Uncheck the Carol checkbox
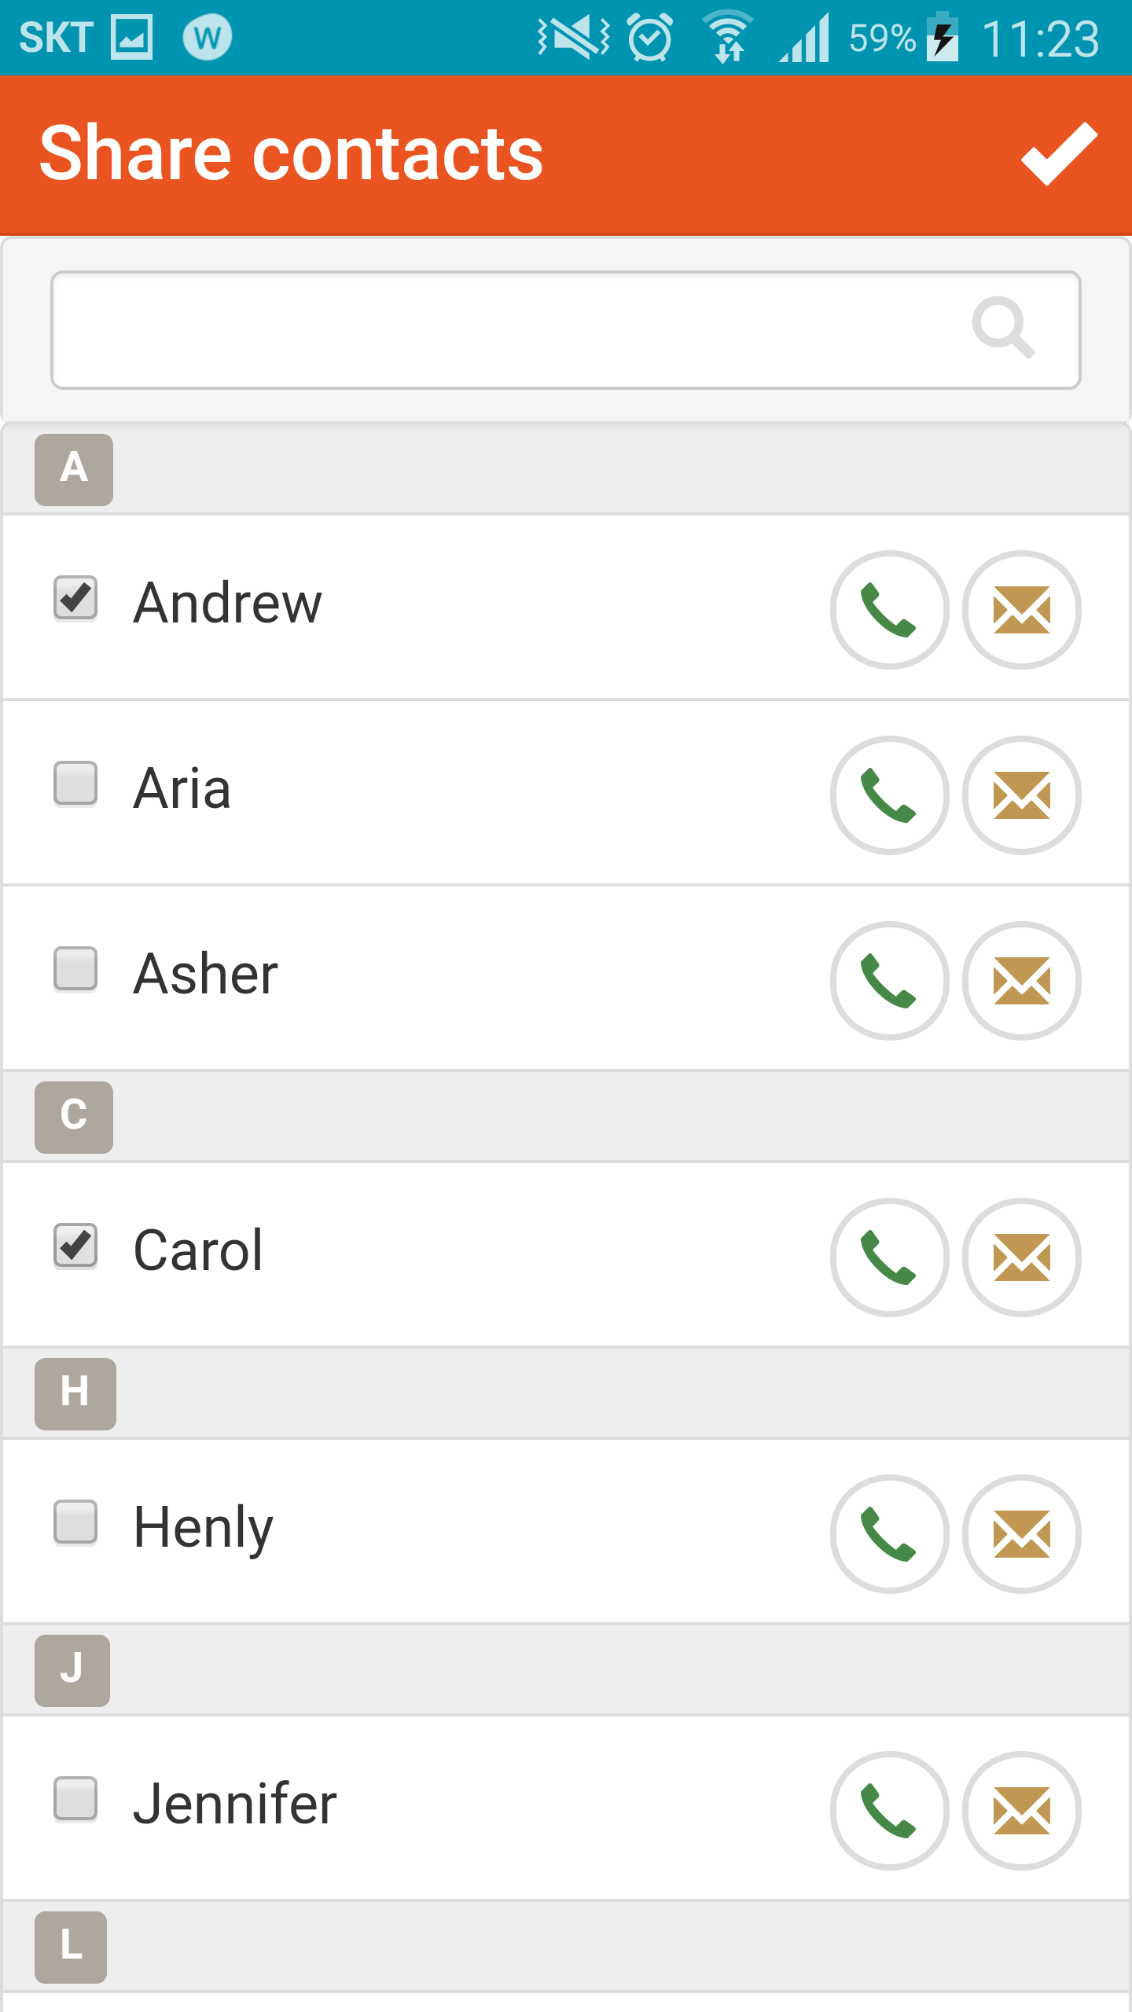 point(75,1246)
